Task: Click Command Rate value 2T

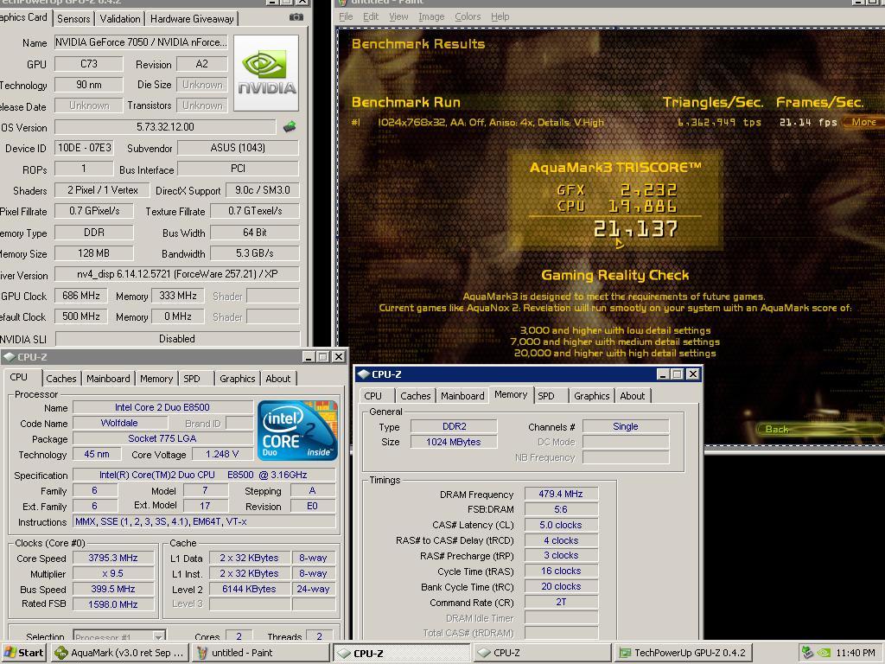Action: (560, 602)
